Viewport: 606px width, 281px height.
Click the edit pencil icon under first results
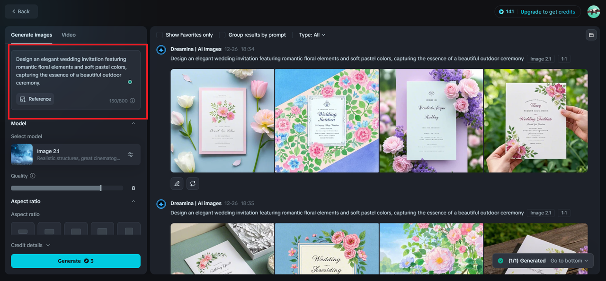[x=177, y=183]
